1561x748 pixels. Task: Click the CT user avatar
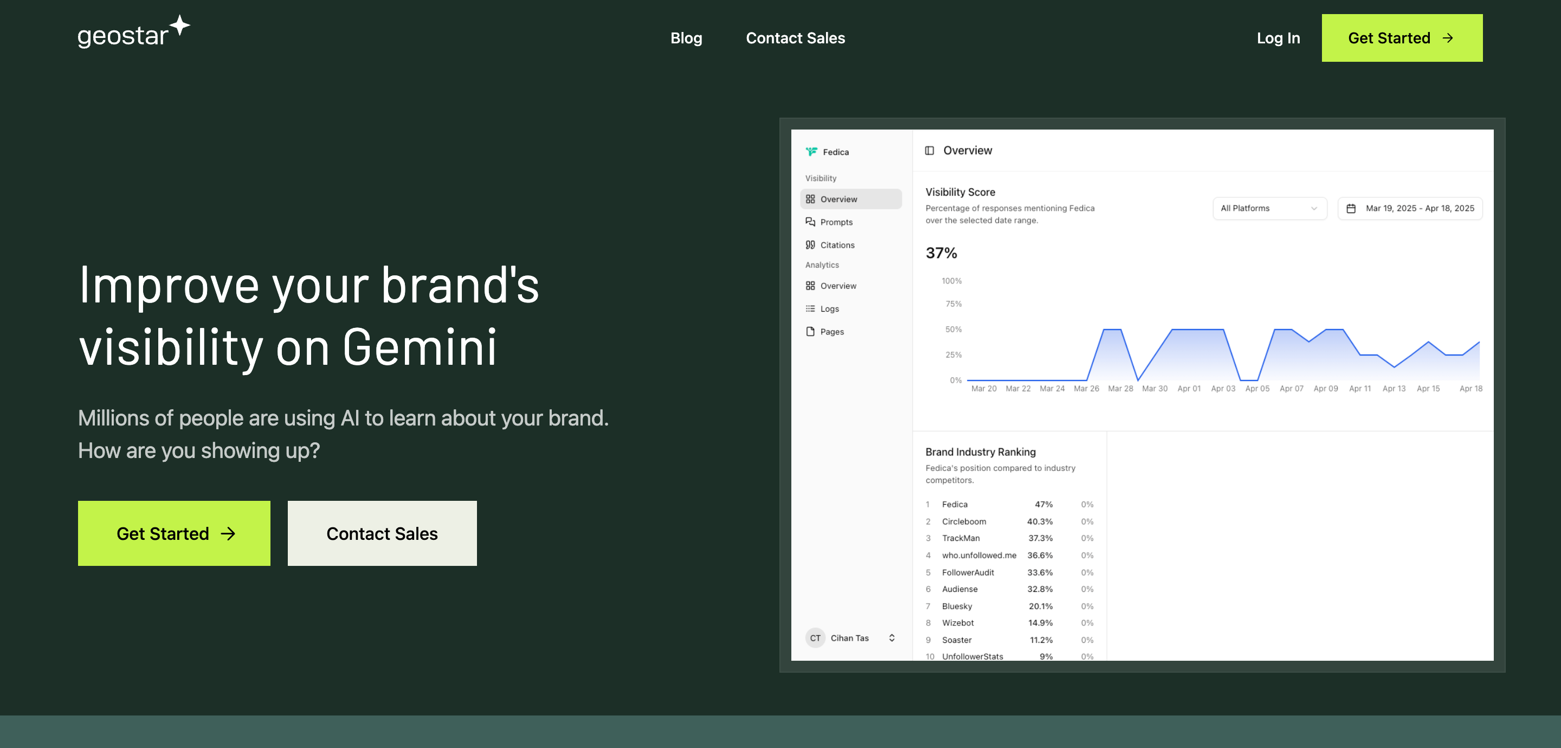[x=815, y=637]
